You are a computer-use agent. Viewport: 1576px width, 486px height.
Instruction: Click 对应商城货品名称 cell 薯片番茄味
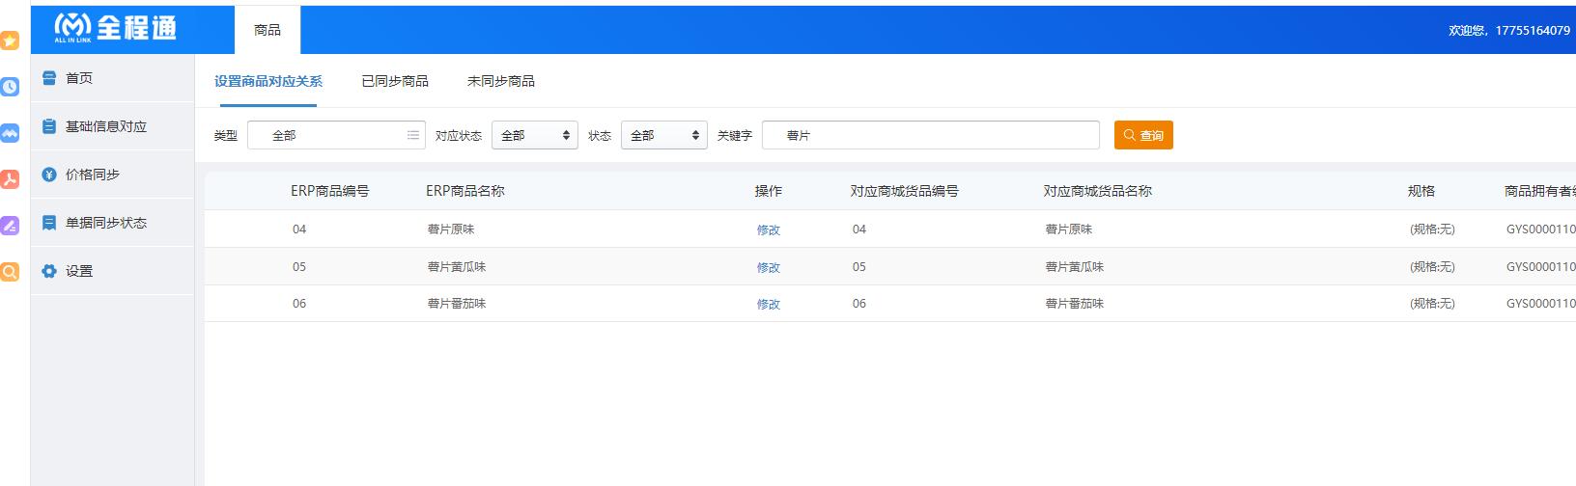(1075, 304)
